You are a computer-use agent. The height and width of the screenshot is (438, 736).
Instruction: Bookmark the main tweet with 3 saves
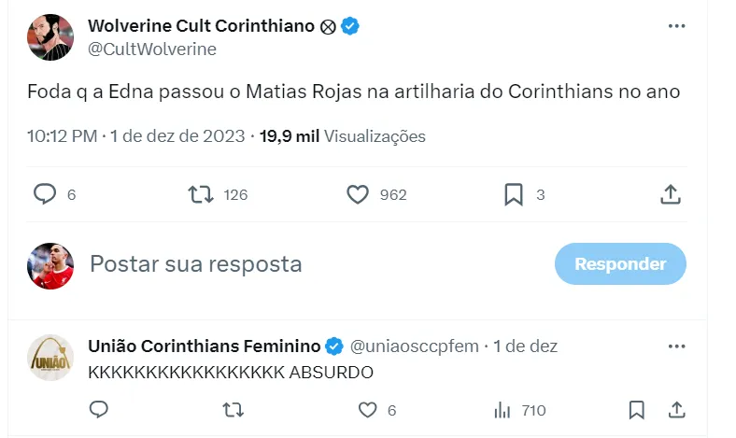513,194
